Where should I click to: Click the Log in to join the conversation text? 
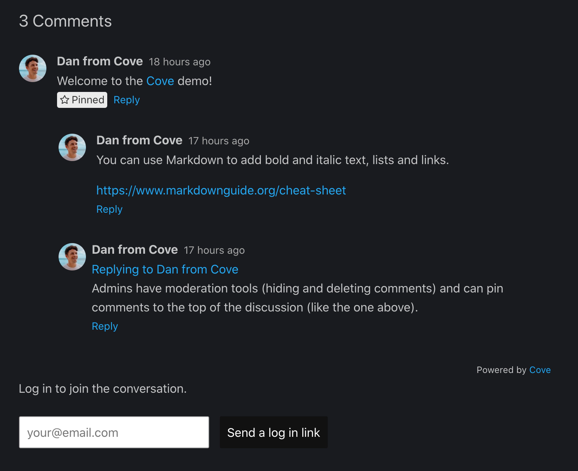pos(103,389)
